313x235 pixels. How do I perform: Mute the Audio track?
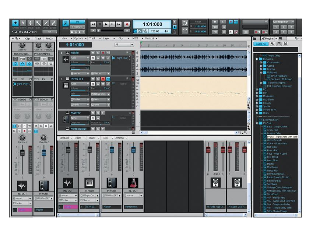[93, 53]
